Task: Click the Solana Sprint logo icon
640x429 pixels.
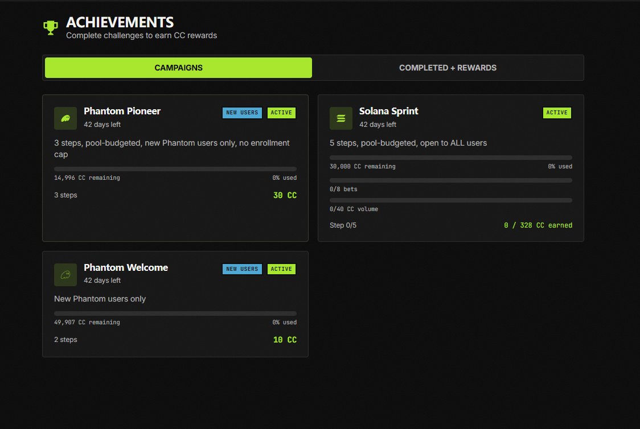Action: pos(341,118)
